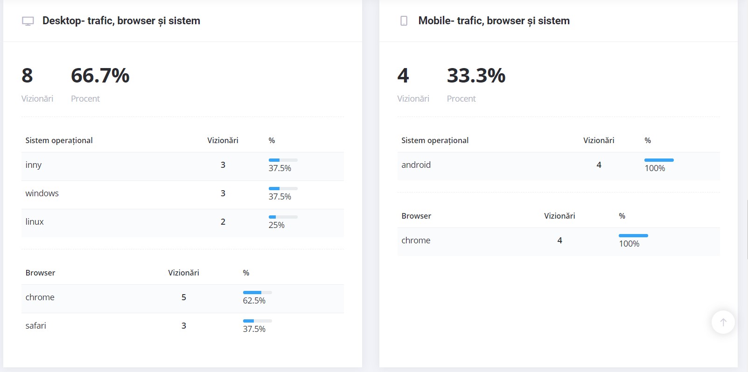This screenshot has width=748, height=372.
Task: Click the Desktop Browser column header
Action: click(x=40, y=273)
